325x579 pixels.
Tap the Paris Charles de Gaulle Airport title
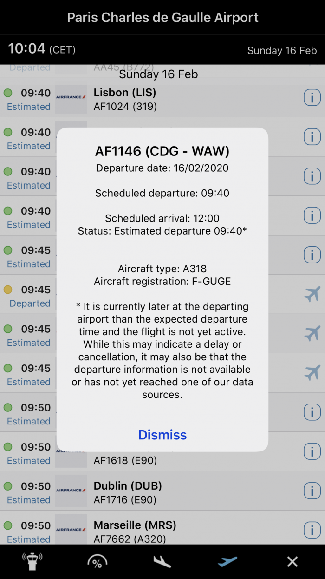click(162, 18)
